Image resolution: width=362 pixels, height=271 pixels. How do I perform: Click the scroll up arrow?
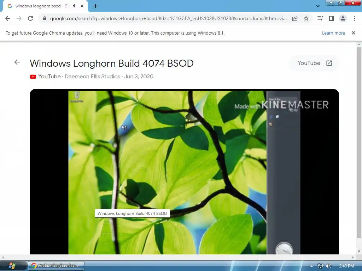pyautogui.click(x=359, y=44)
